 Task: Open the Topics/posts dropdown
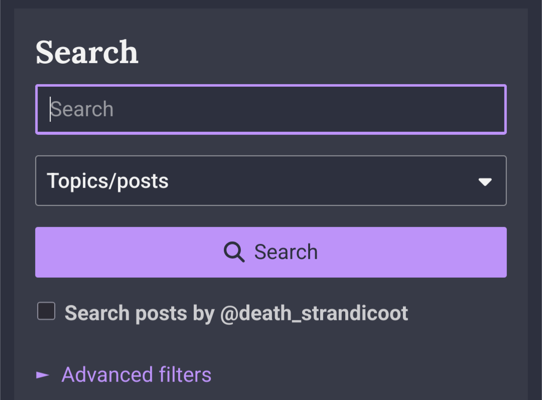(271, 180)
